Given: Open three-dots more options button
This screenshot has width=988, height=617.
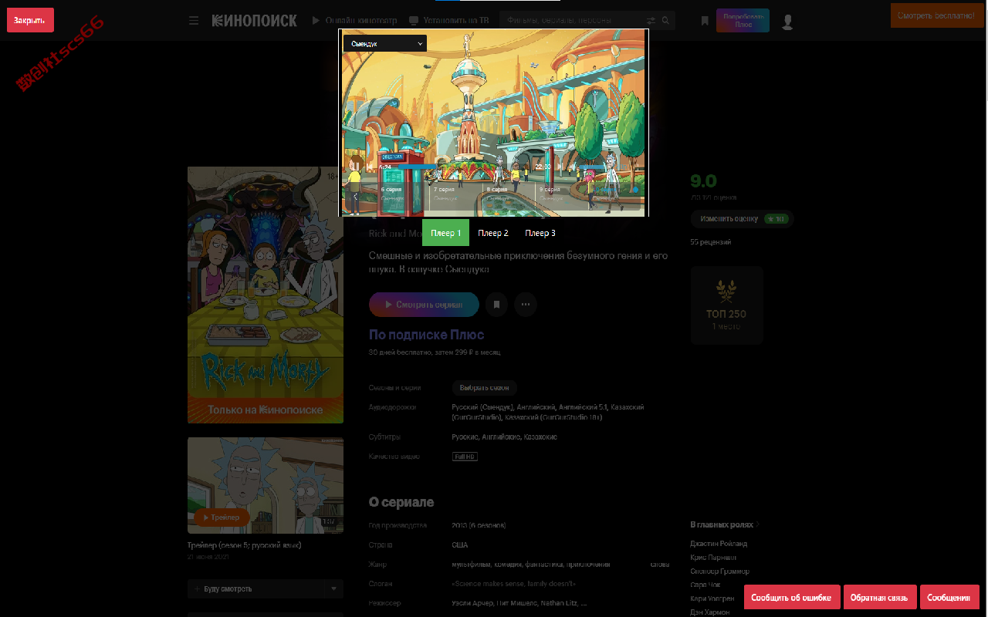Looking at the screenshot, I should coord(526,305).
